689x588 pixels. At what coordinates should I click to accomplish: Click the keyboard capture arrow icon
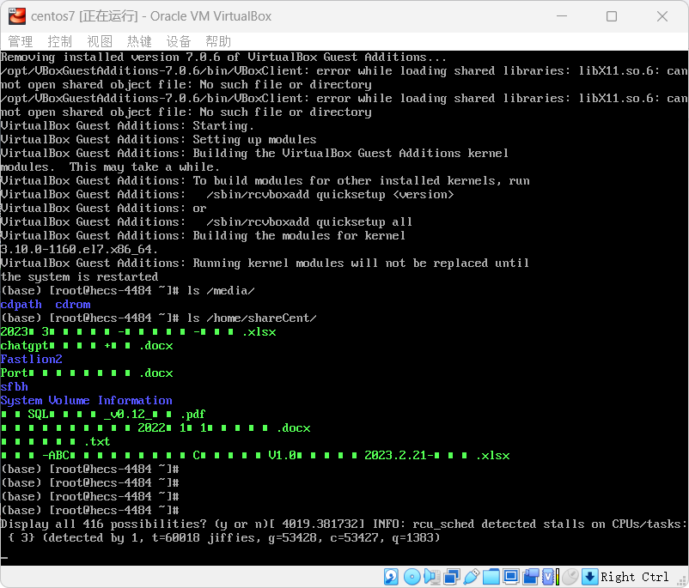pyautogui.click(x=589, y=577)
